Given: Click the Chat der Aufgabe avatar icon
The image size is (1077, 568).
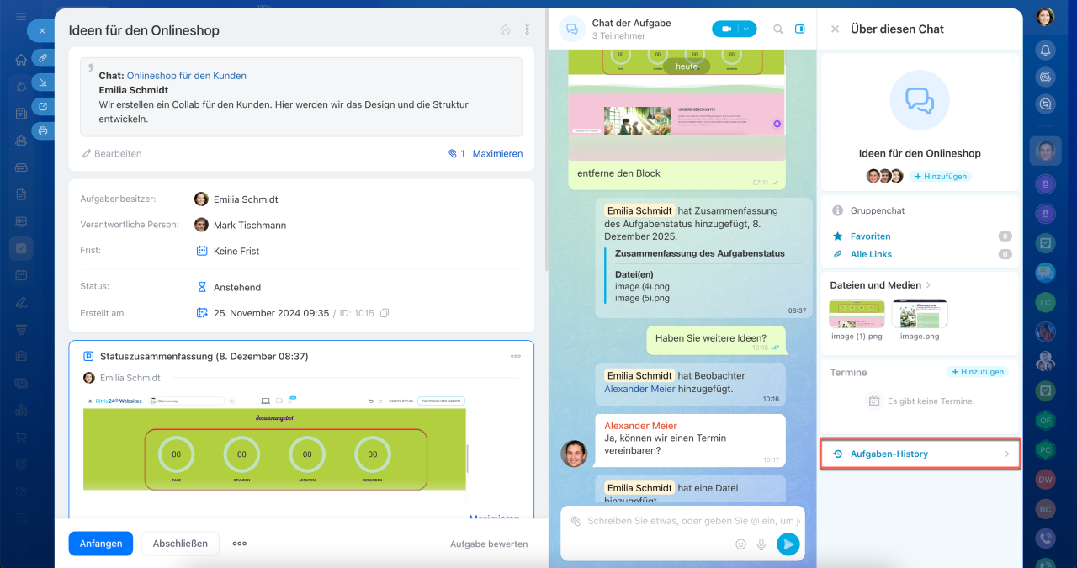Looking at the screenshot, I should 572,29.
